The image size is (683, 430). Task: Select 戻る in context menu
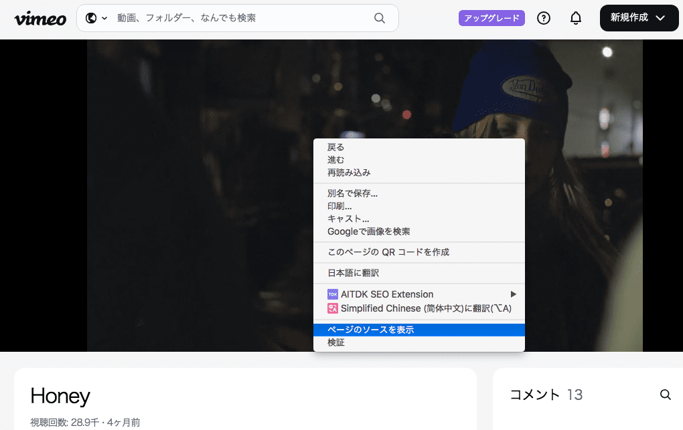[x=336, y=147]
